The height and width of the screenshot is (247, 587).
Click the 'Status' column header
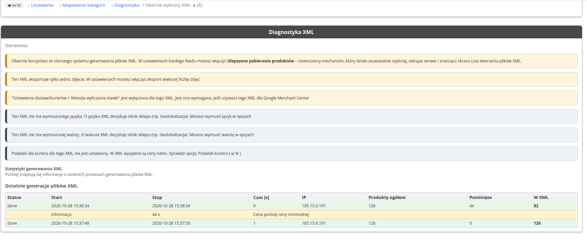(x=14, y=198)
